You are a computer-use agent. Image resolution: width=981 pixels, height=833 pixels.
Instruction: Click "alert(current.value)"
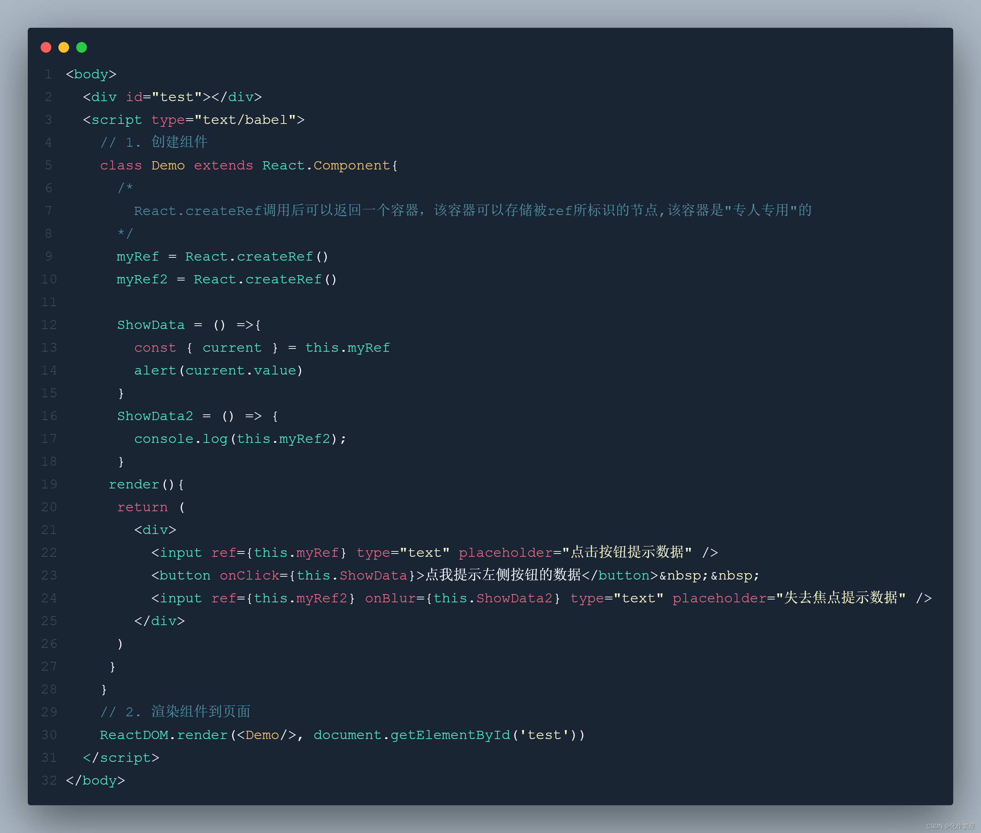click(218, 370)
